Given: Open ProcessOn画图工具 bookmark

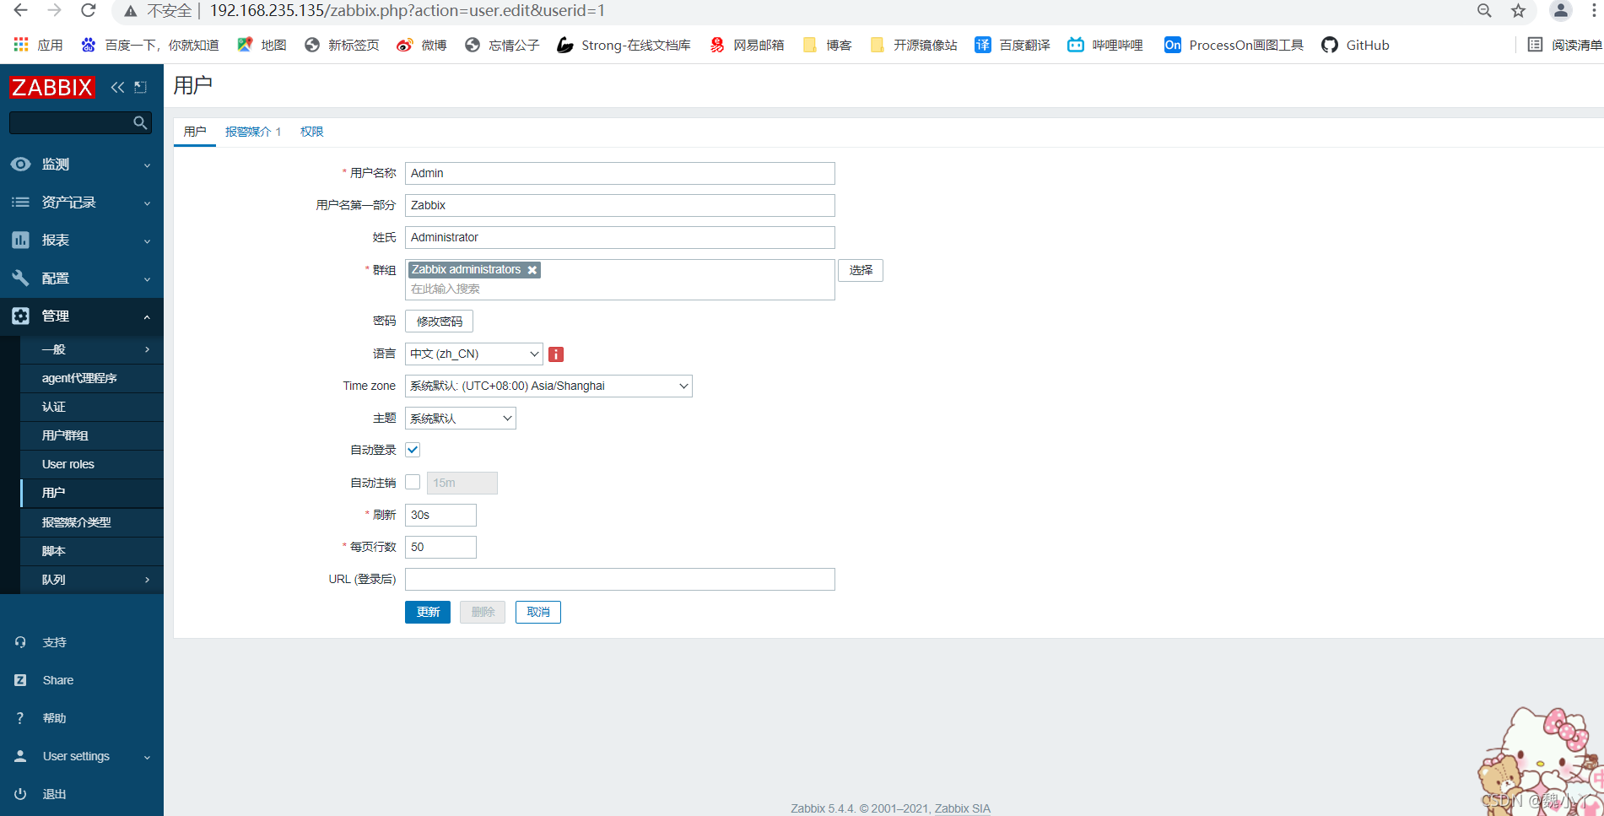Looking at the screenshot, I should point(1234,45).
